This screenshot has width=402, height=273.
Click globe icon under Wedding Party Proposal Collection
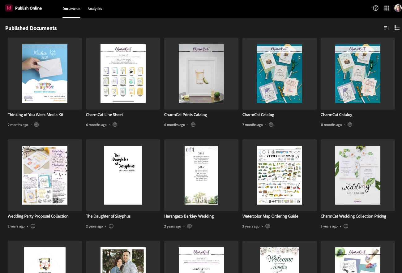(x=33, y=226)
